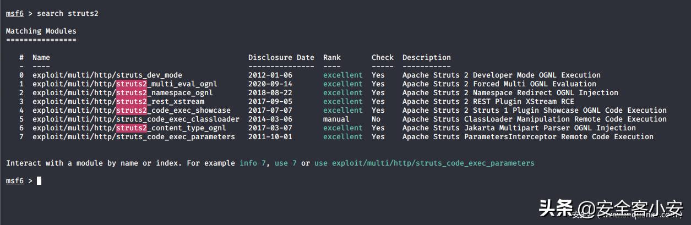Place cursor at the bottom msf6 prompt block

(x=39, y=181)
